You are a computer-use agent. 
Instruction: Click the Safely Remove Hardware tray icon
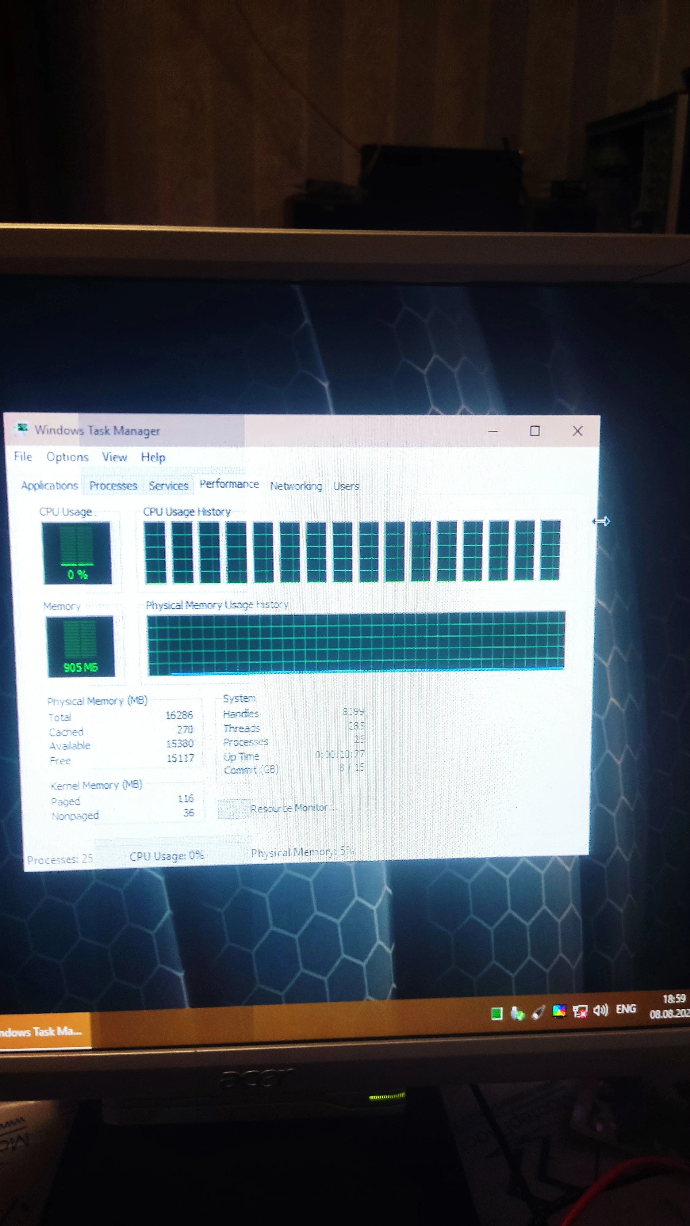click(x=517, y=1014)
